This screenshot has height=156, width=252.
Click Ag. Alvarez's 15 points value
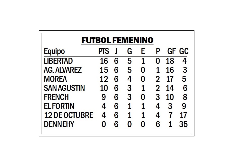(x=104, y=70)
